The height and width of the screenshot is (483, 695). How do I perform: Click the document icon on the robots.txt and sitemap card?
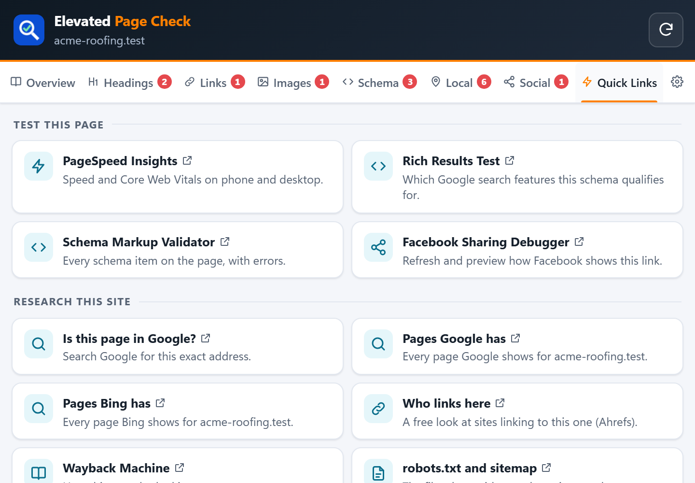(378, 473)
